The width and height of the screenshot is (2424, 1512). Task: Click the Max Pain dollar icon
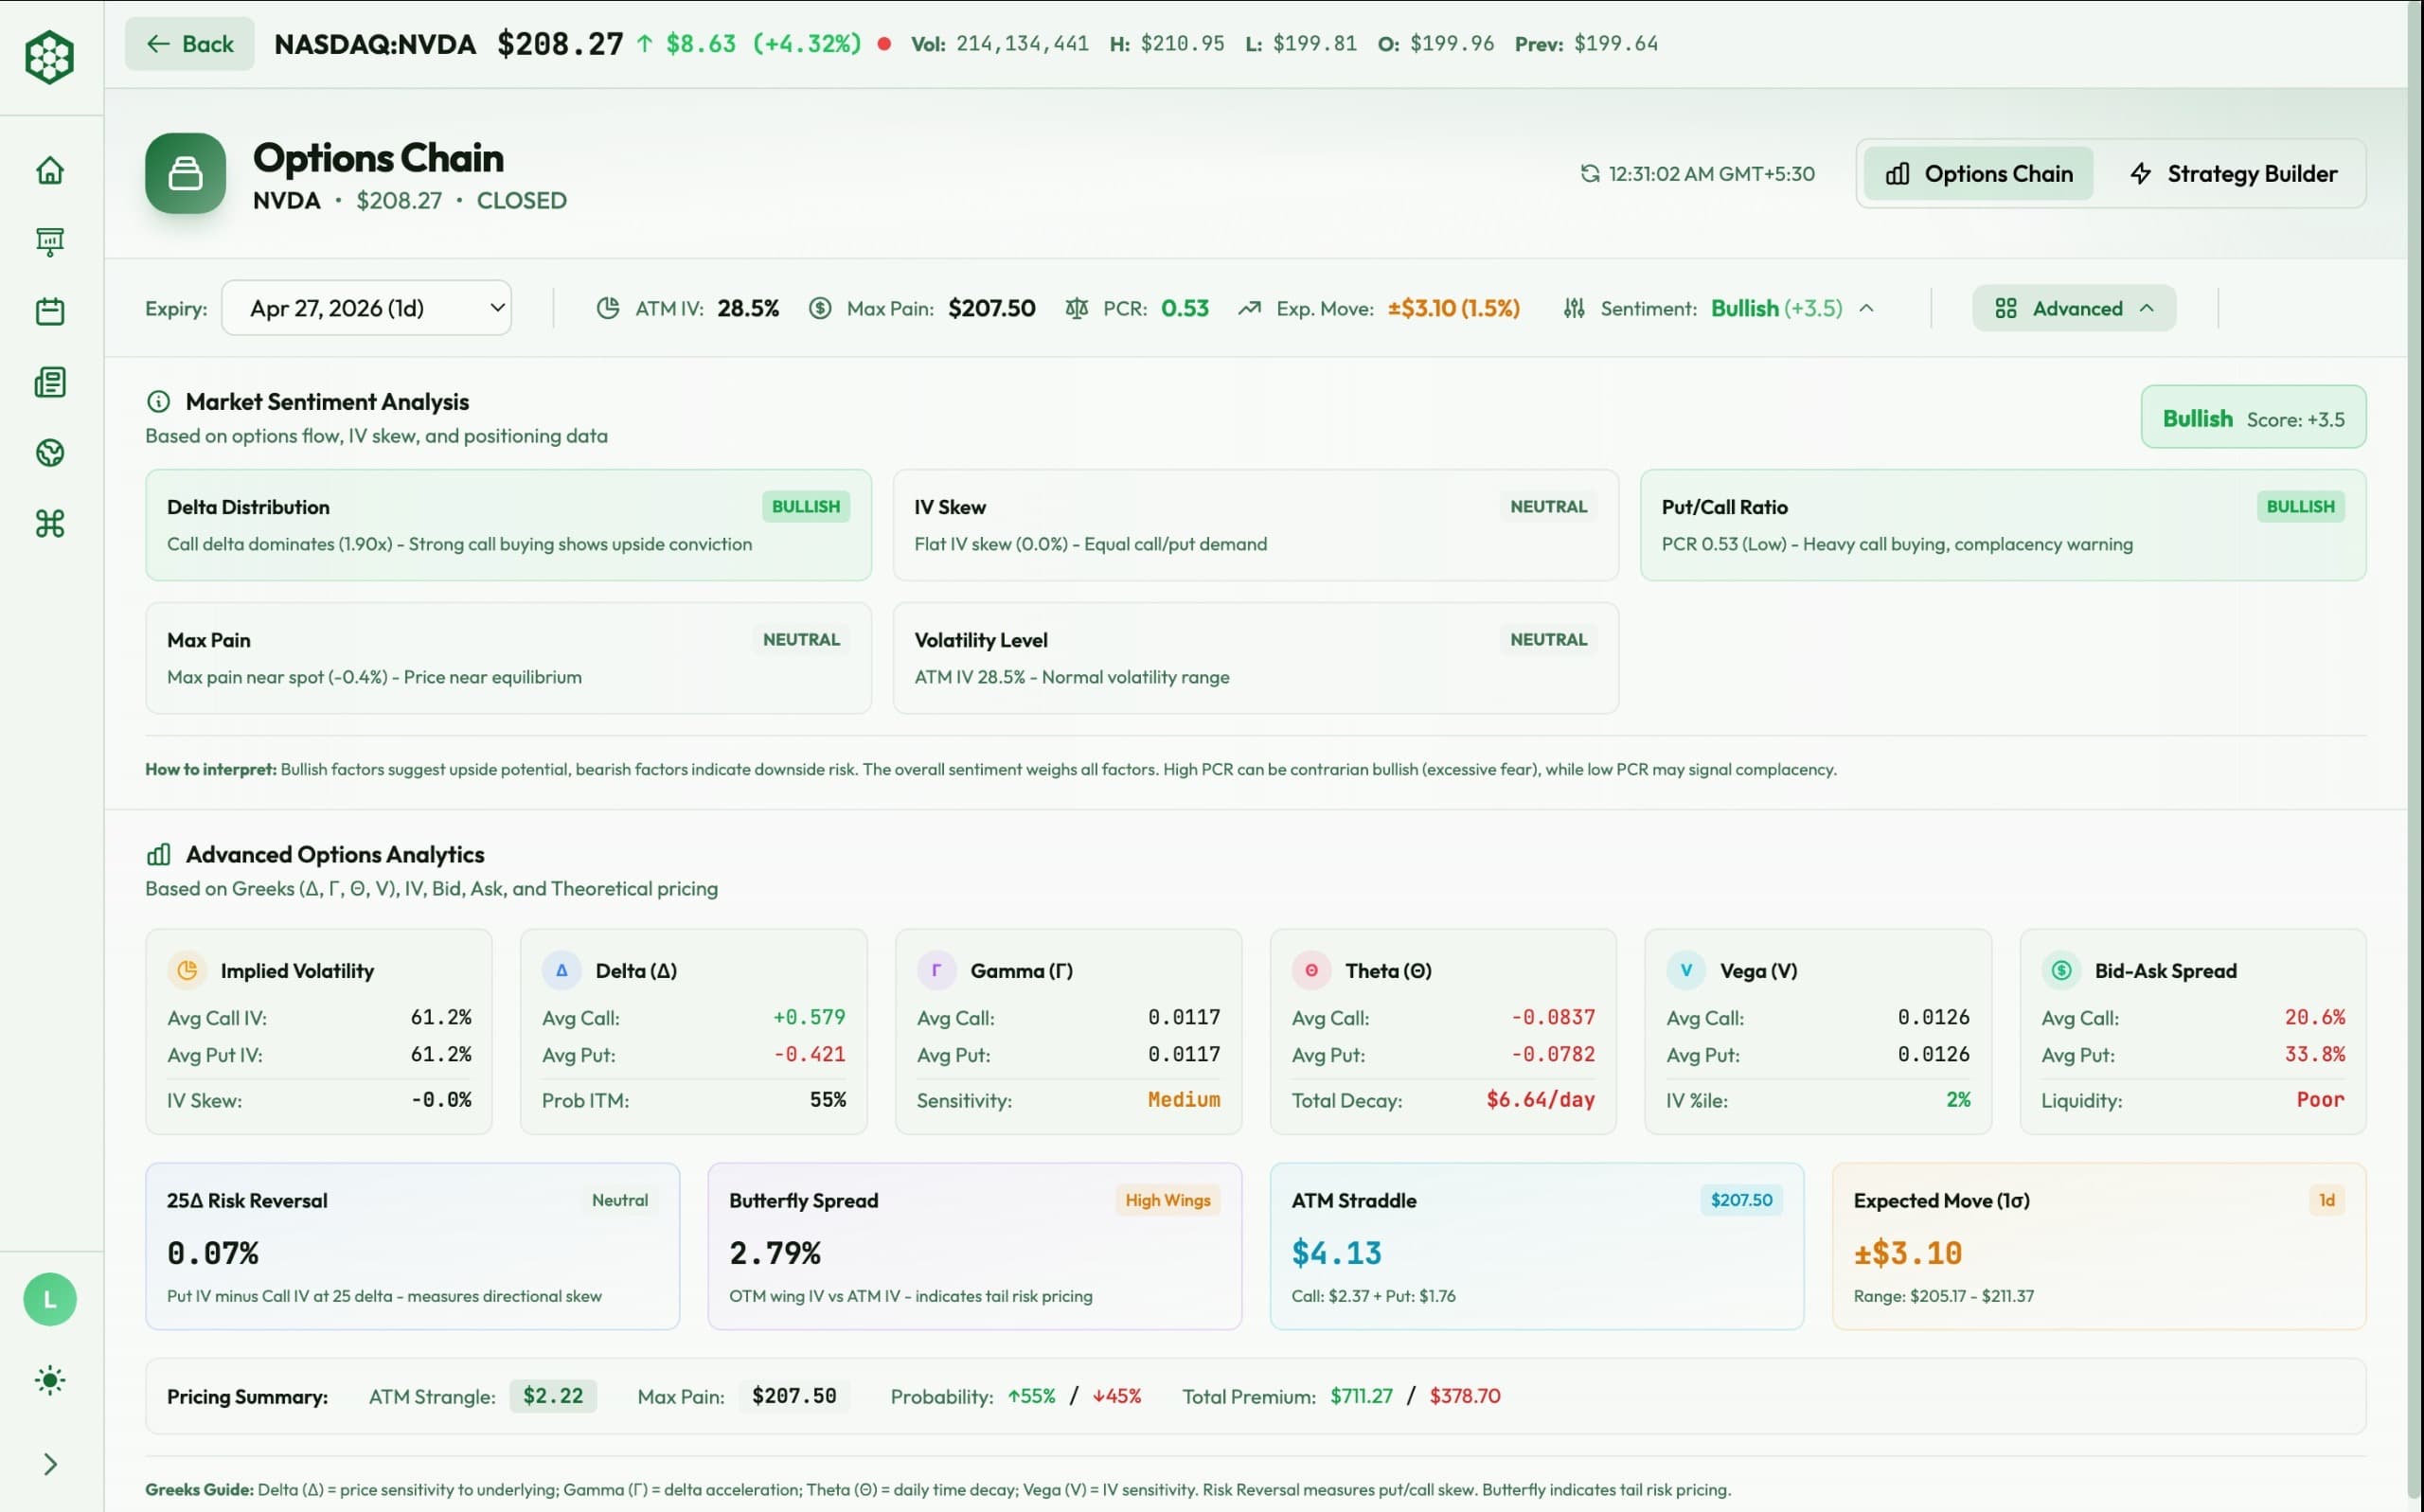tap(820, 308)
